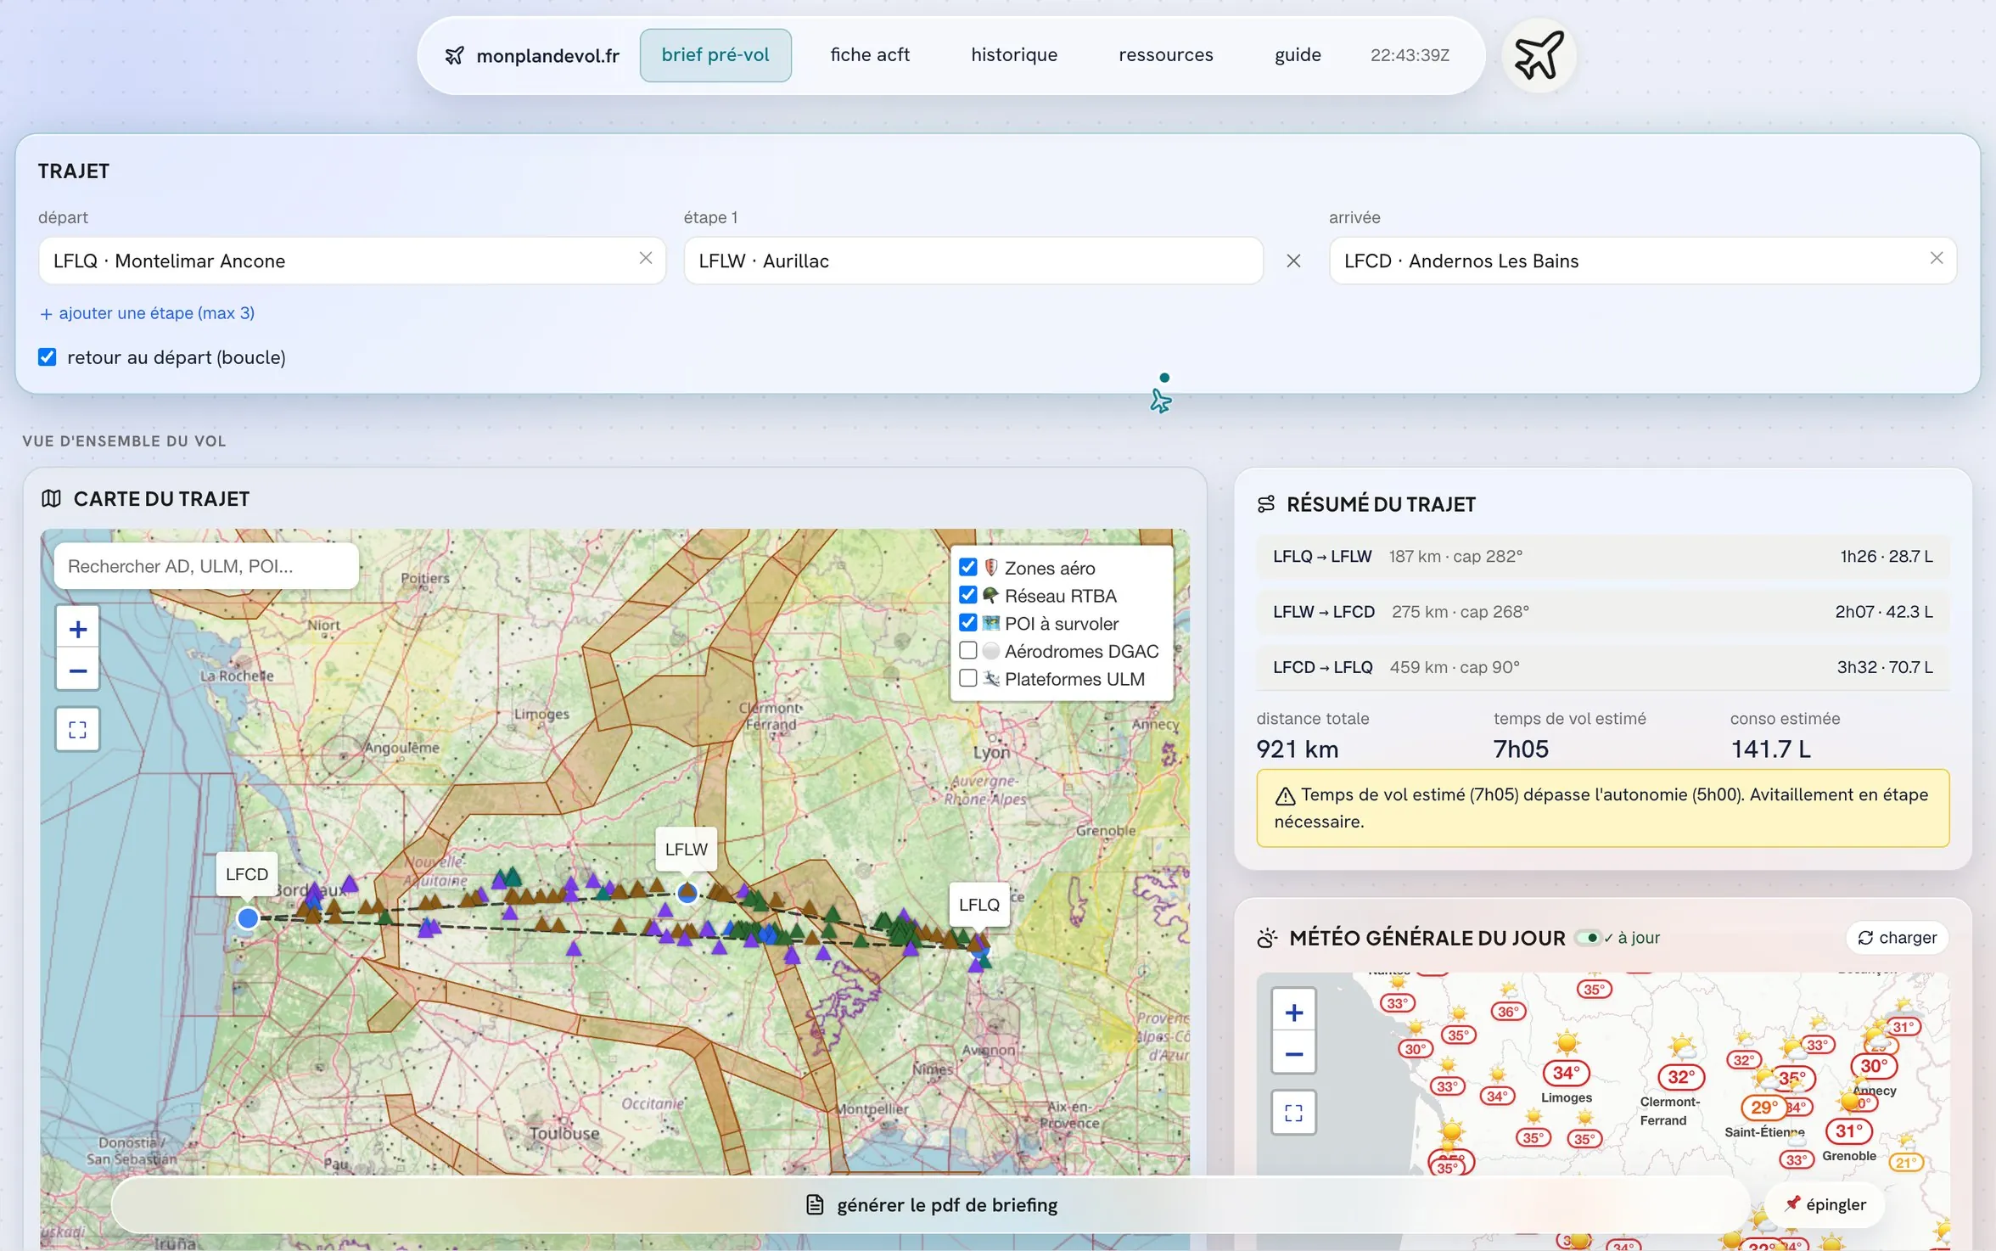
Task: Select the LFCD → LFLQ leg row
Action: 1602,667
